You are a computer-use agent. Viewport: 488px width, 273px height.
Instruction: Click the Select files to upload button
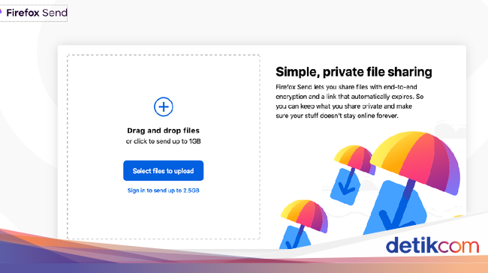tap(164, 171)
